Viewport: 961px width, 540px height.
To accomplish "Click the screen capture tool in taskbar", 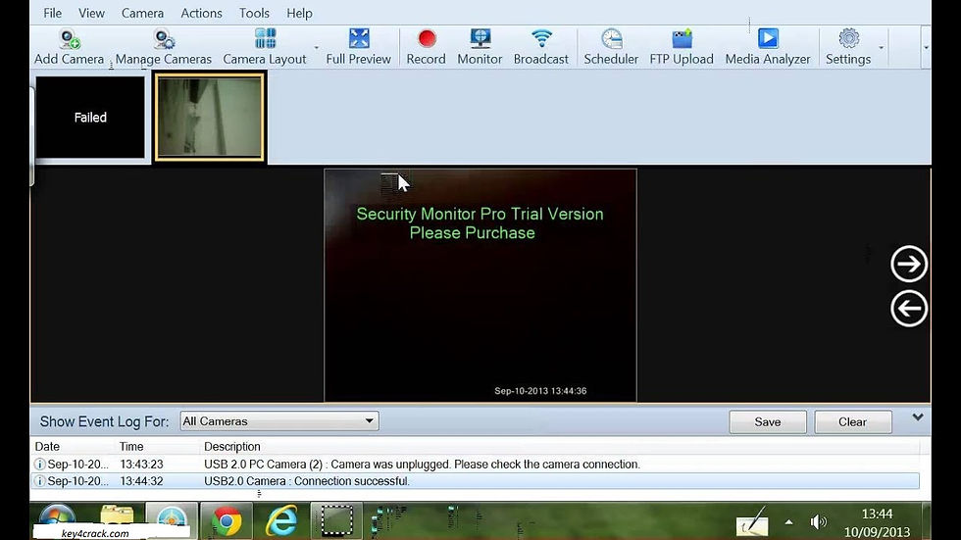I will coord(336,521).
